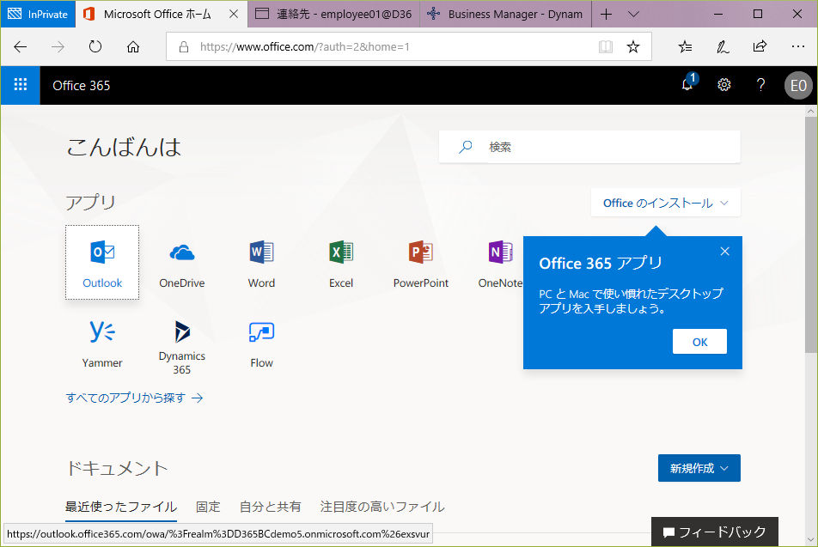Image resolution: width=818 pixels, height=547 pixels.
Task: Show the browser tab list chevron
Action: 633,14
